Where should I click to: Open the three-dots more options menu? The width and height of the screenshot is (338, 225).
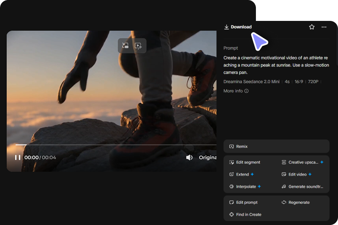tap(324, 27)
